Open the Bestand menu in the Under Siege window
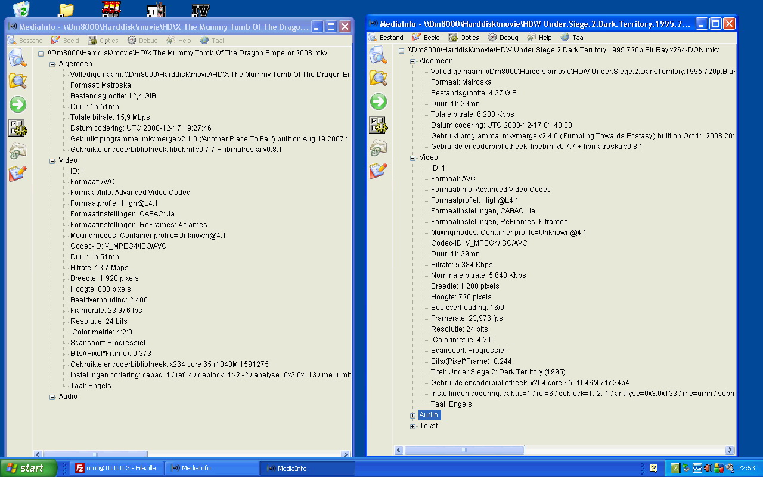Viewport: 763px width, 477px height. click(x=386, y=38)
